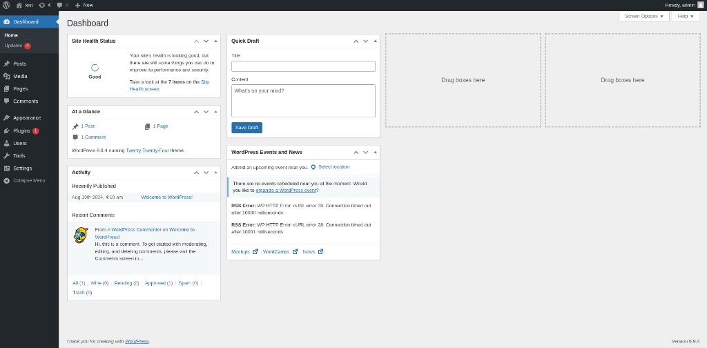This screenshot has width=707, height=348.
Task: Click the Tools wrench icon in sidebar
Action: 6,155
